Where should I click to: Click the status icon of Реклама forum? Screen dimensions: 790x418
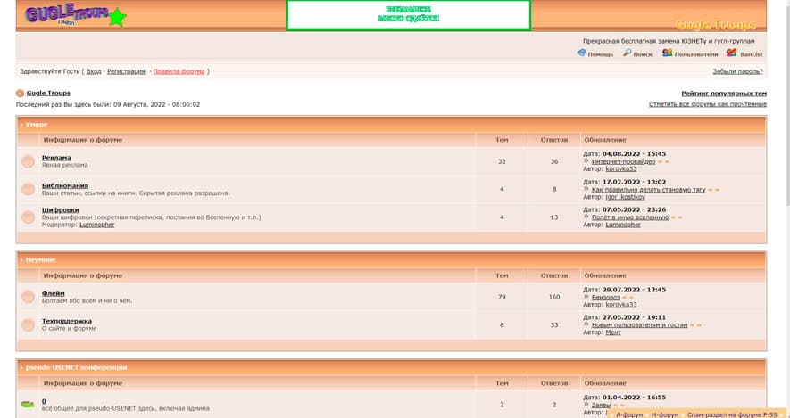pos(29,161)
